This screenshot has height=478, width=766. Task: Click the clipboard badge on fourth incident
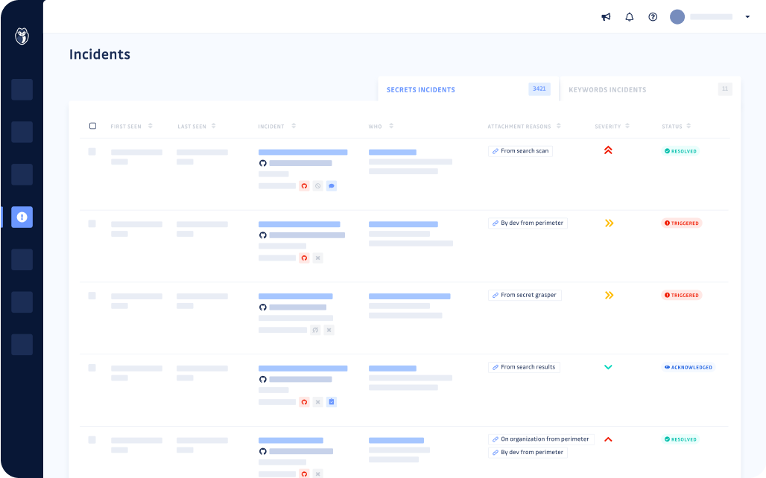click(x=331, y=401)
